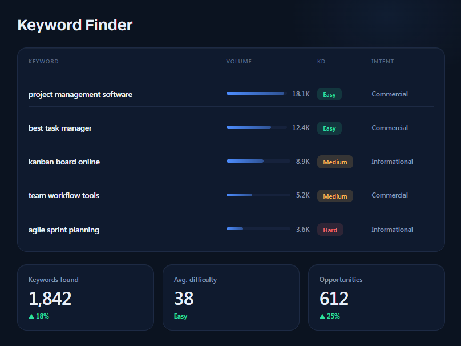Click the INTENT column header
This screenshot has height=346, width=461.
382,62
